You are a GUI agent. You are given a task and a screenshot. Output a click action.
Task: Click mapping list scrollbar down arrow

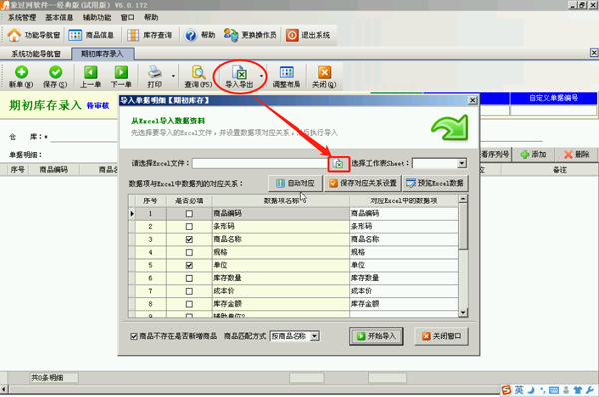pyautogui.click(x=463, y=312)
